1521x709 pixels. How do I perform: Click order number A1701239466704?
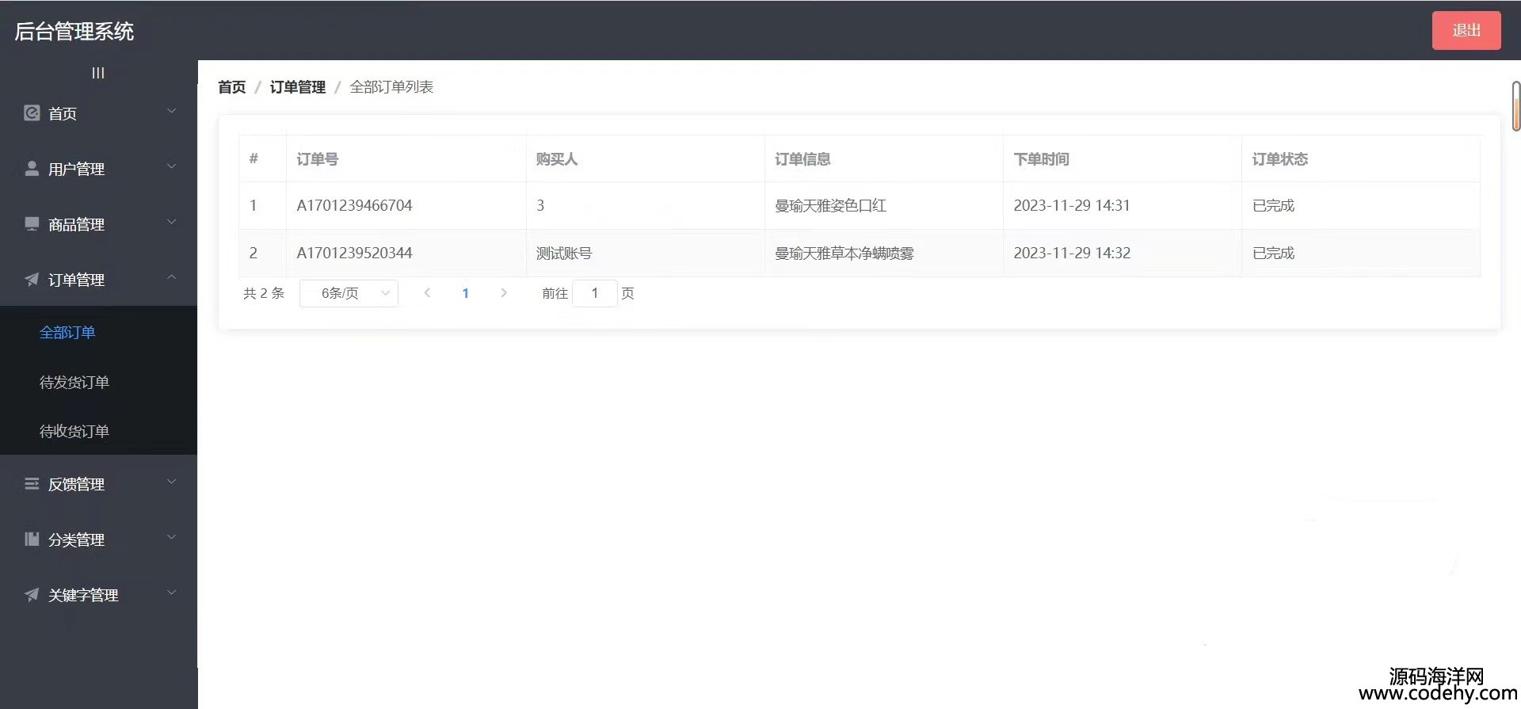point(354,206)
